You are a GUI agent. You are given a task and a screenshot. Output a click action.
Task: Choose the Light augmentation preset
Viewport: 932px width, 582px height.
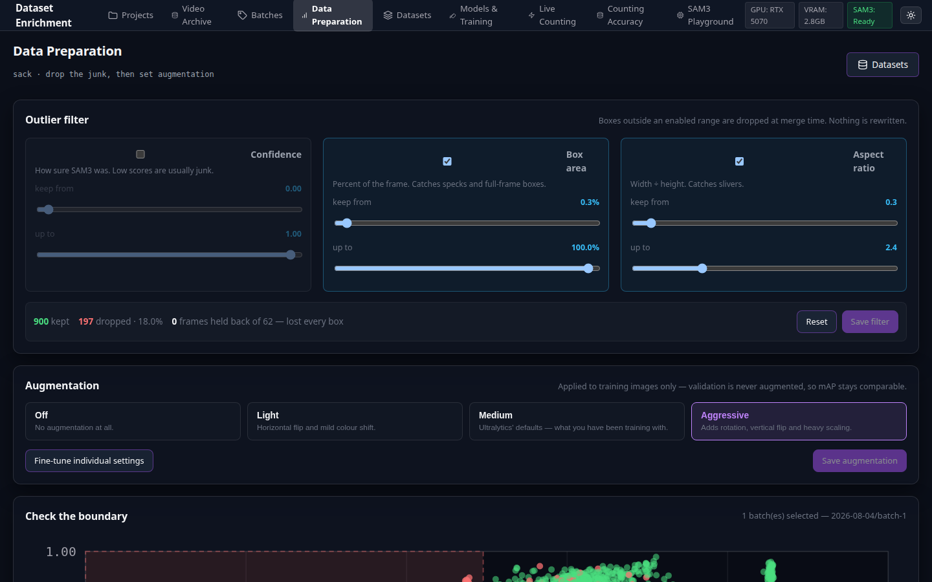pos(355,422)
